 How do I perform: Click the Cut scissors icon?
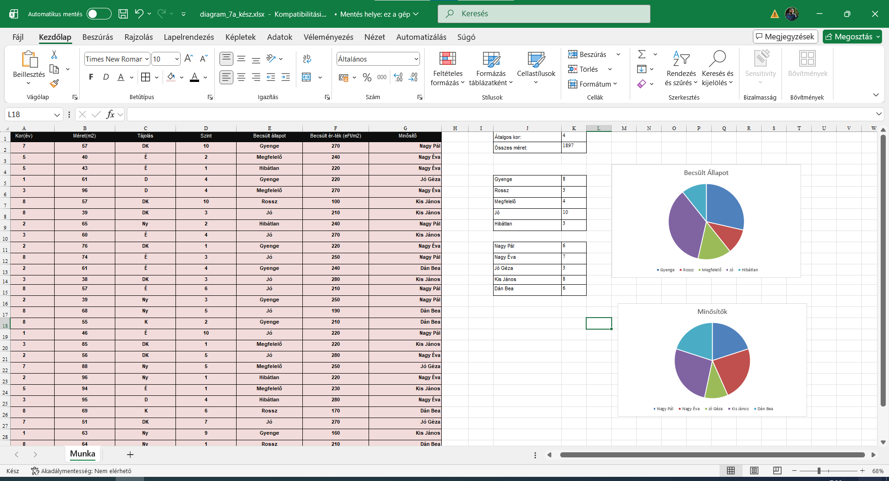pos(54,55)
